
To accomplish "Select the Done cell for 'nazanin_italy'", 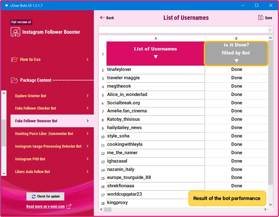I will (237, 170).
